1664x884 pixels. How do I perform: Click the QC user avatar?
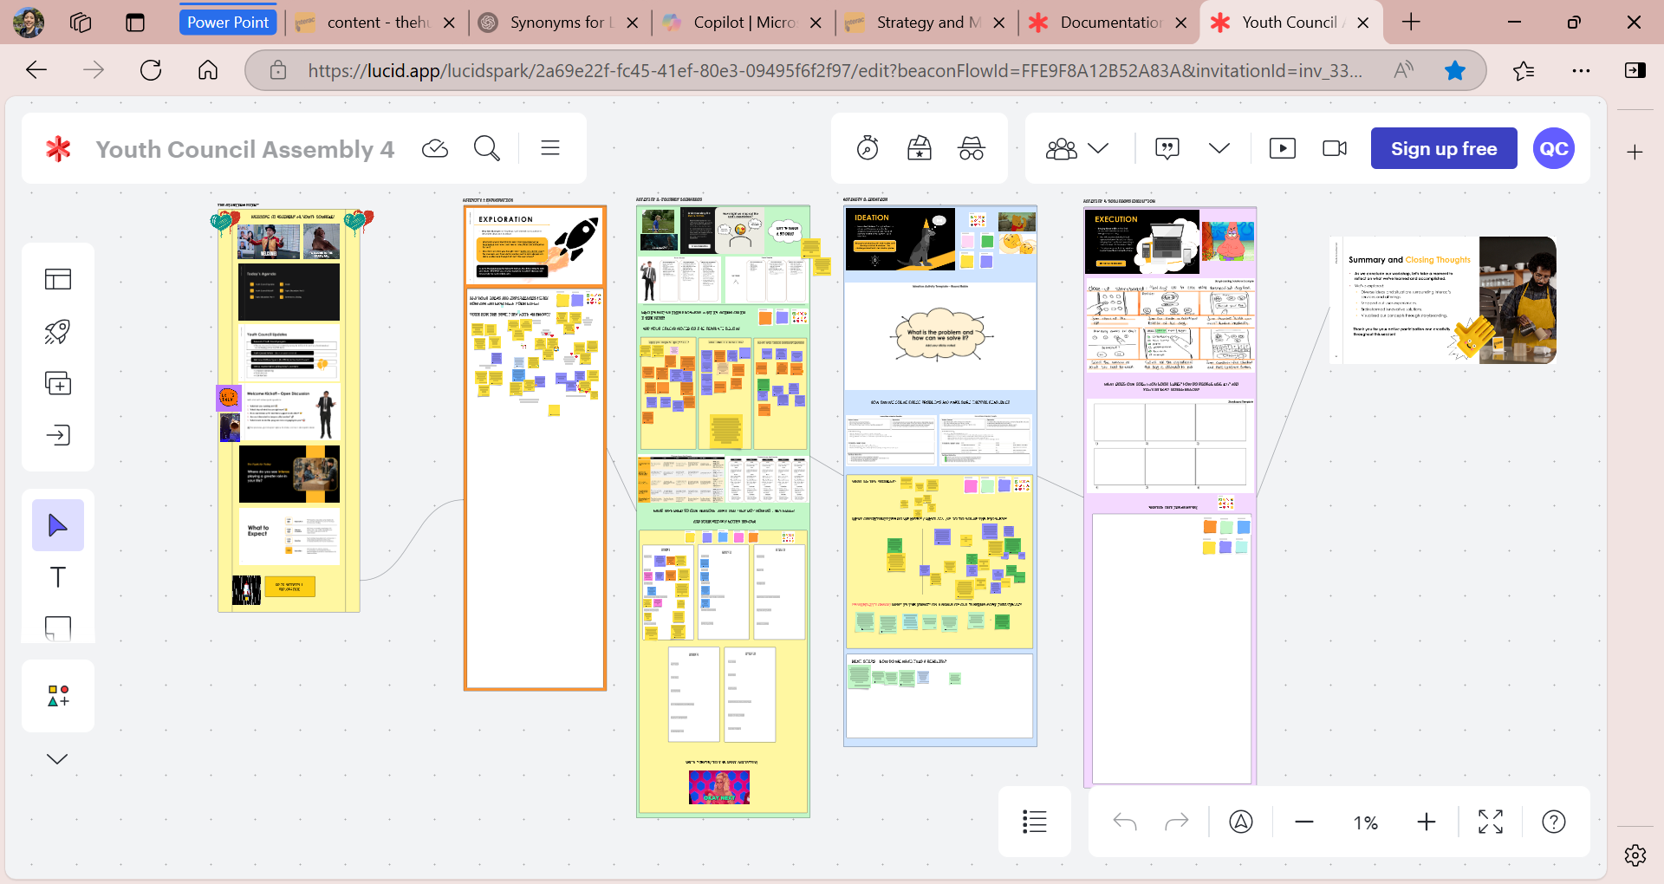click(1553, 149)
